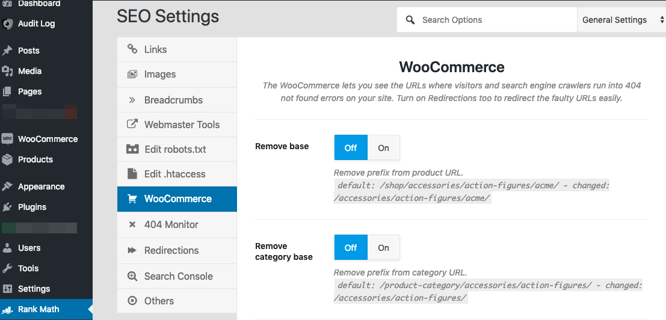Click the Images picture icon
Image resolution: width=666 pixels, height=320 pixels.
point(132,74)
